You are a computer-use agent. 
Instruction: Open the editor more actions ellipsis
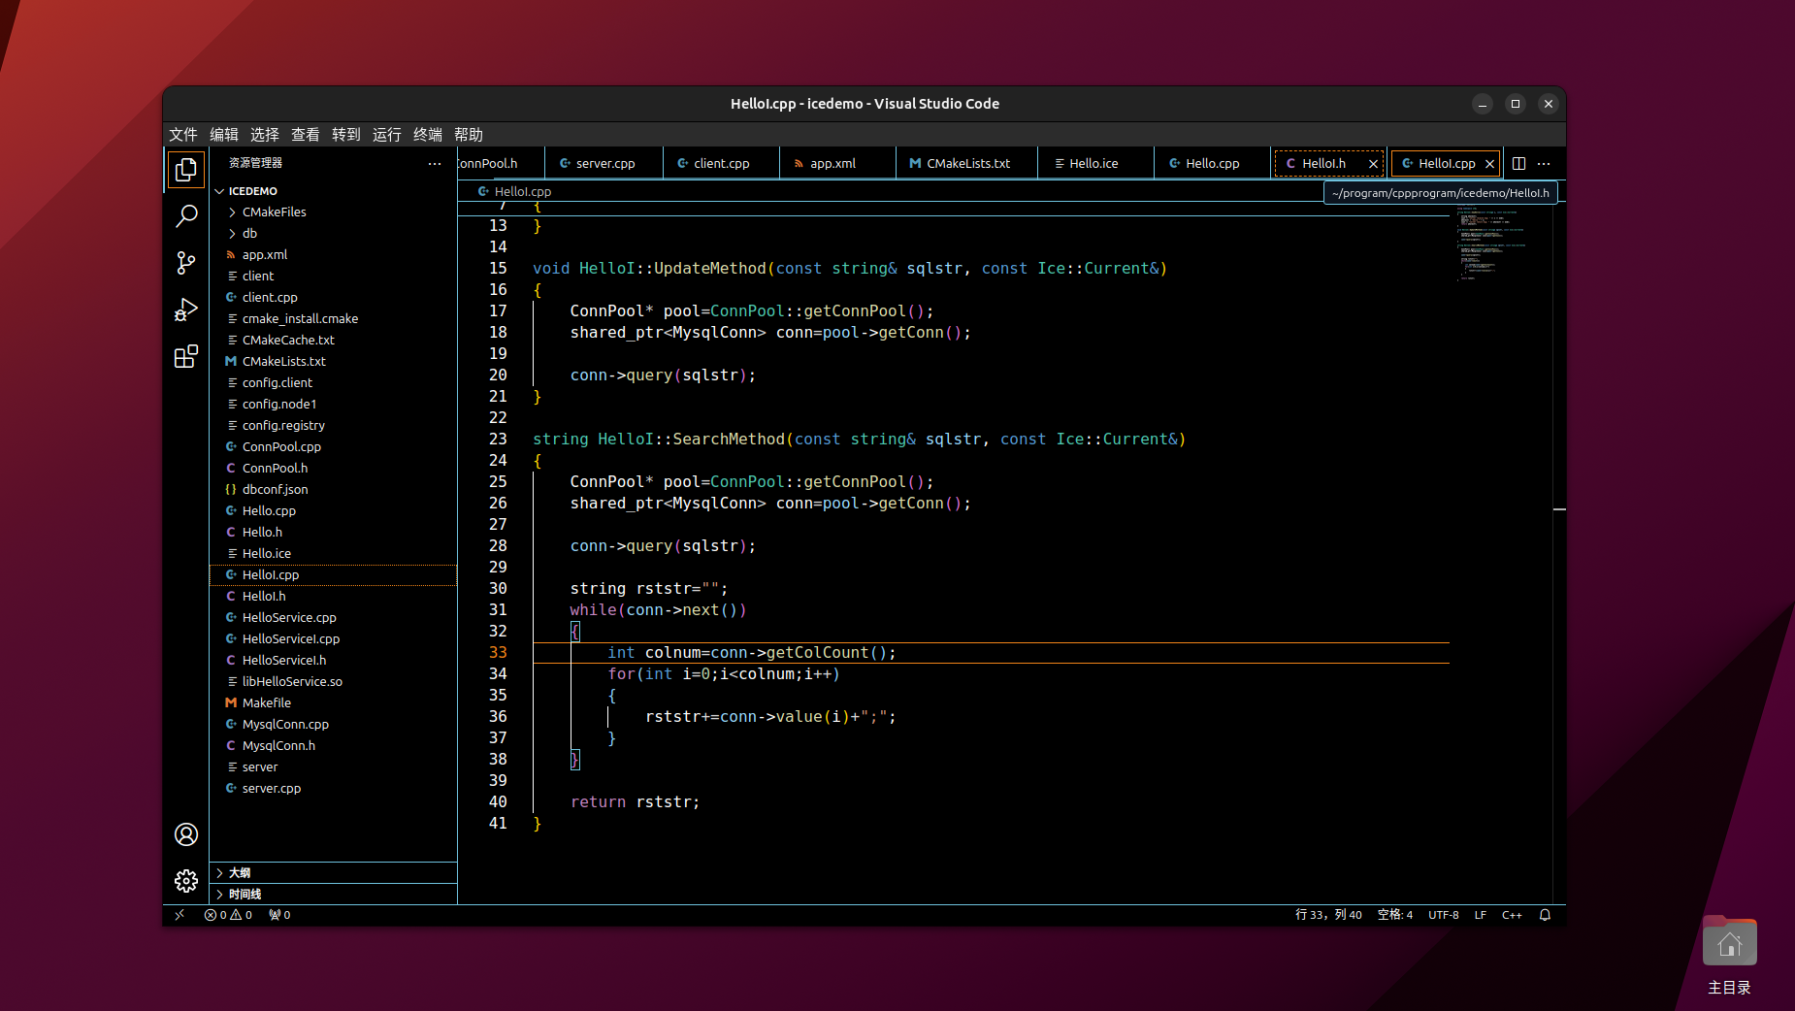(x=1544, y=163)
